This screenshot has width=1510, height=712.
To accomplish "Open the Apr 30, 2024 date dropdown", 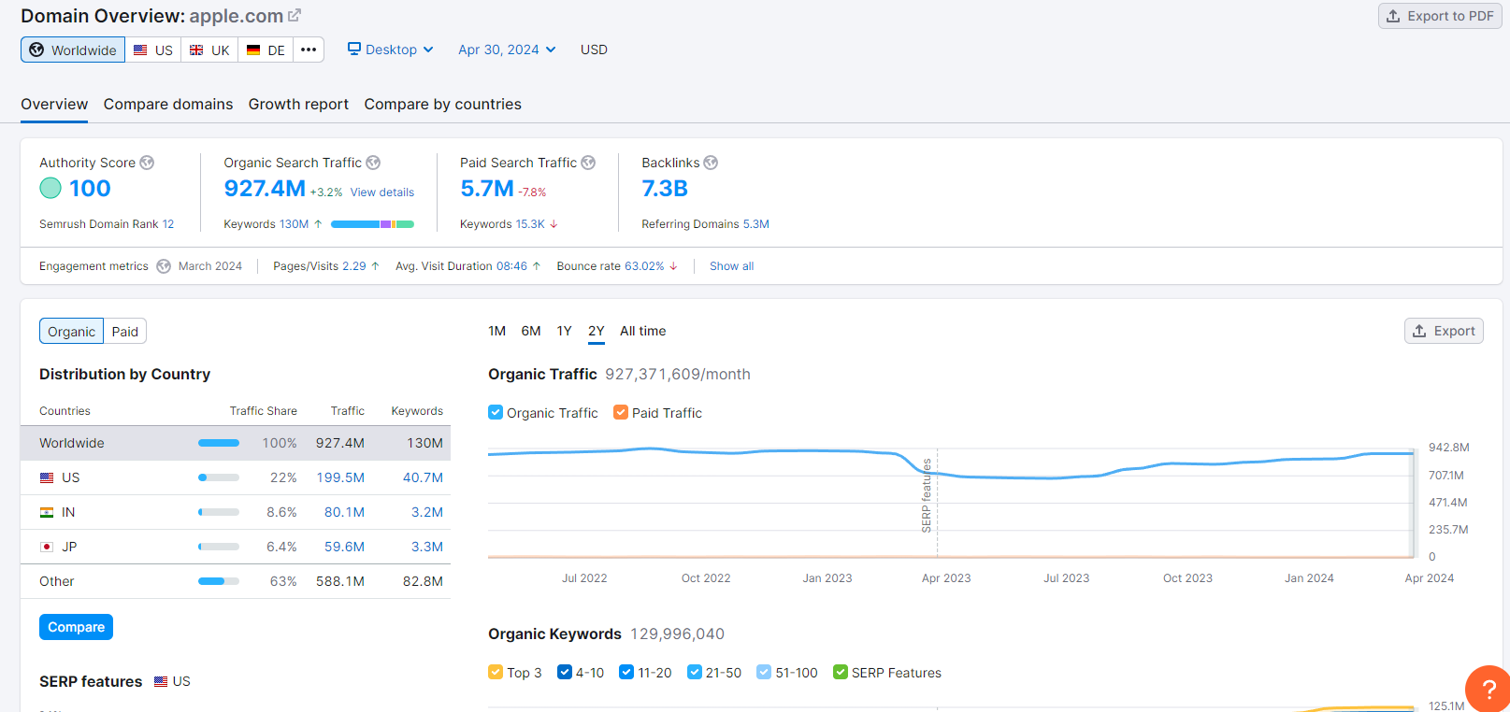I will click(x=507, y=50).
